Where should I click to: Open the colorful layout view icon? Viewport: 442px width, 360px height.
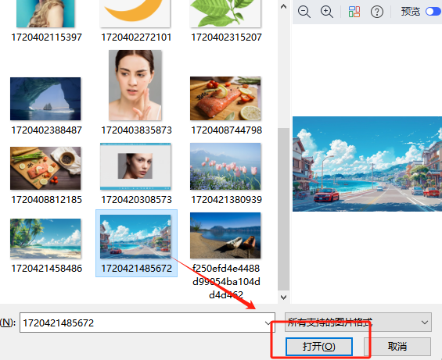click(354, 12)
